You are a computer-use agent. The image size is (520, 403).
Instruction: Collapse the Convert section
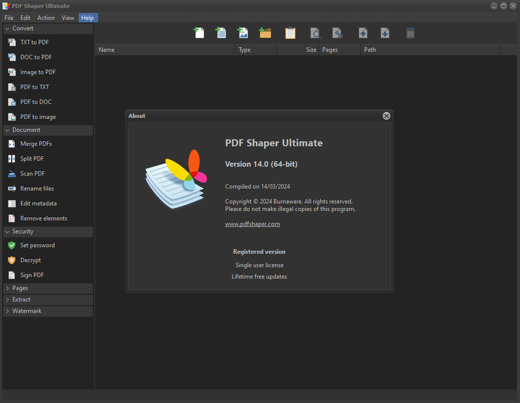[x=48, y=29]
